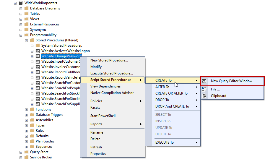Image resolution: width=265 pixels, height=159 pixels.
Task: Click the Website.RecordColdRoom procedure icon
Action: (x=38, y=72)
